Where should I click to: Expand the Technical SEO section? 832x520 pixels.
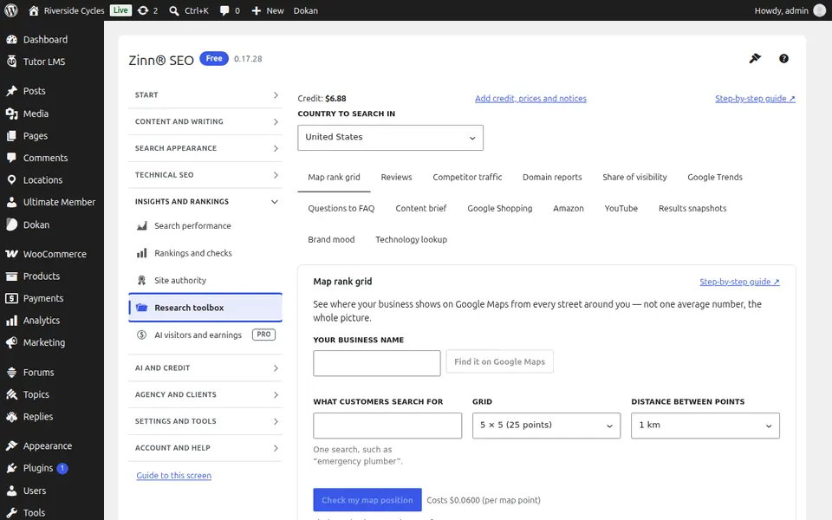coord(205,175)
